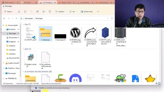Select the Sin confirmar 3339.crdownload file
Screen dimensions: 164x92
(46, 60)
